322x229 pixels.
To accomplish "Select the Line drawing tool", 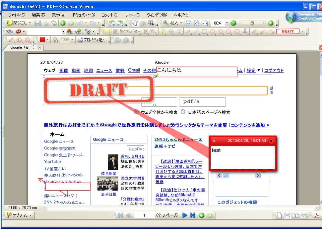I will (196, 31).
